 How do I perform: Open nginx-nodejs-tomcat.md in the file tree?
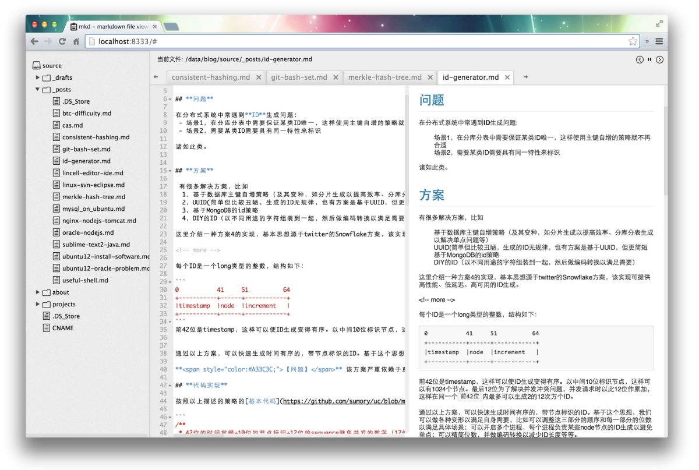coord(94,221)
